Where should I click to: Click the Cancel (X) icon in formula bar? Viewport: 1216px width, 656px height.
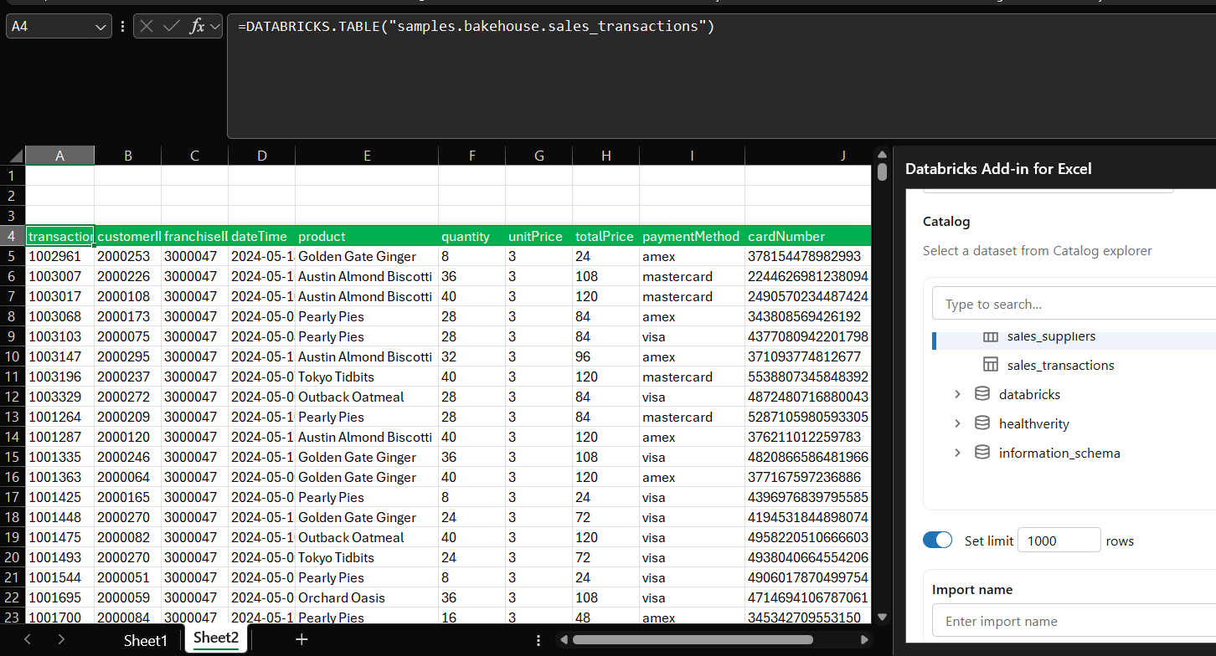point(147,26)
